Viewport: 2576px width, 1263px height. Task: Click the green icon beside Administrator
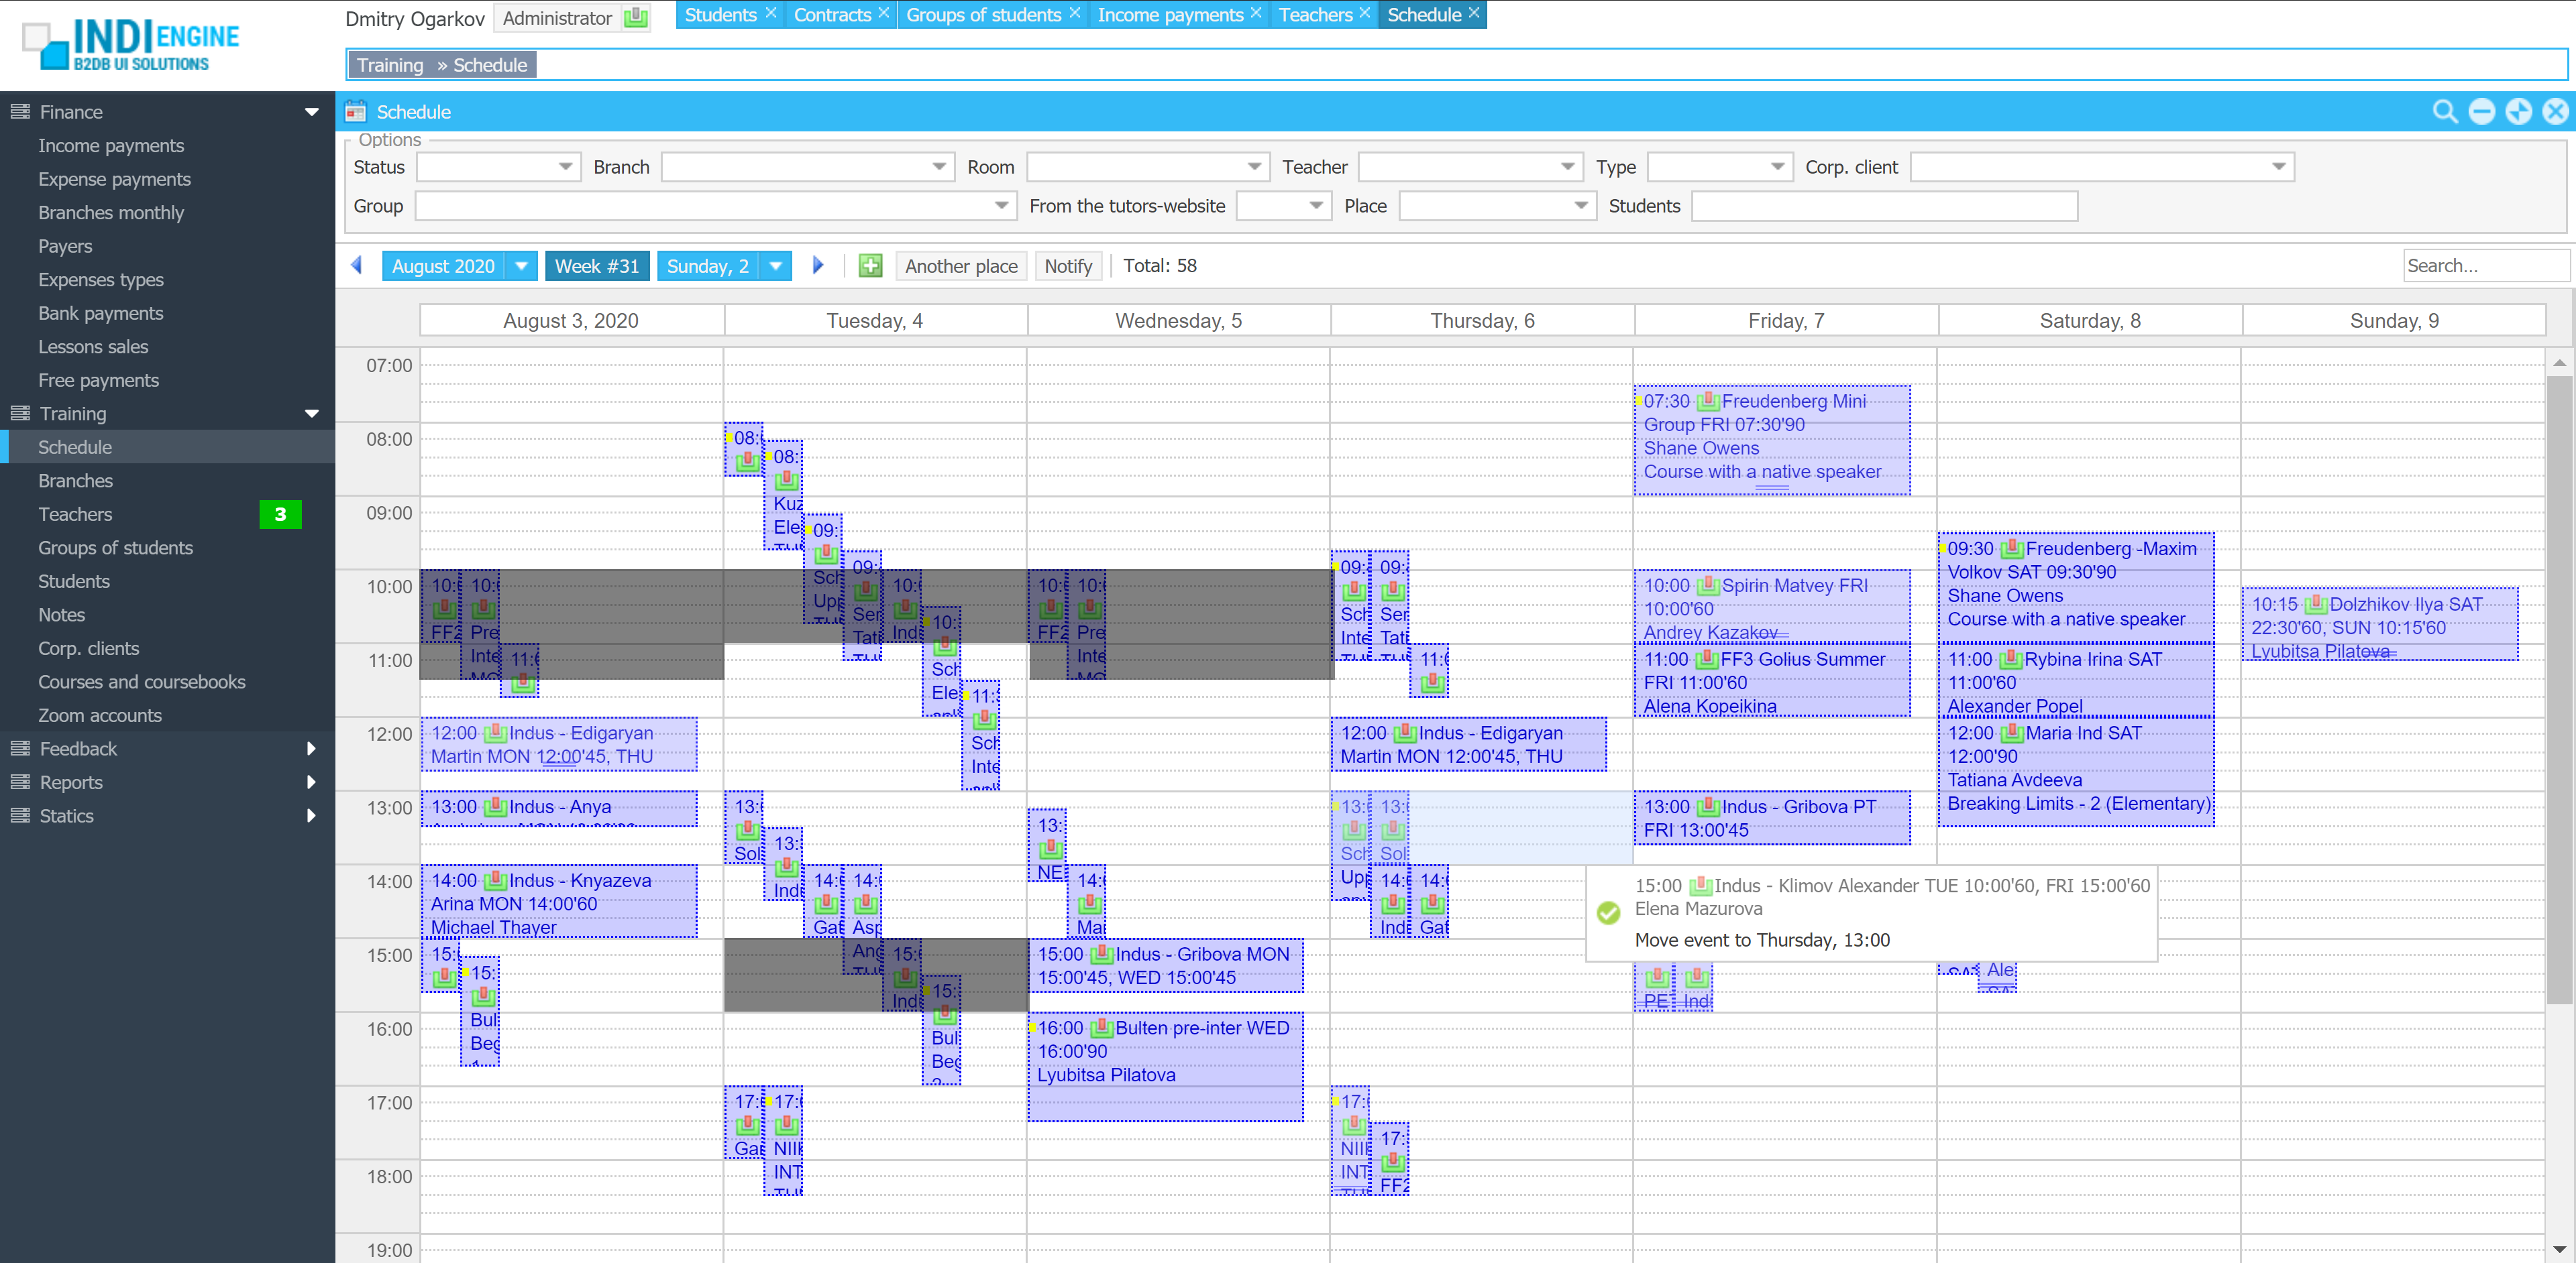pos(635,18)
